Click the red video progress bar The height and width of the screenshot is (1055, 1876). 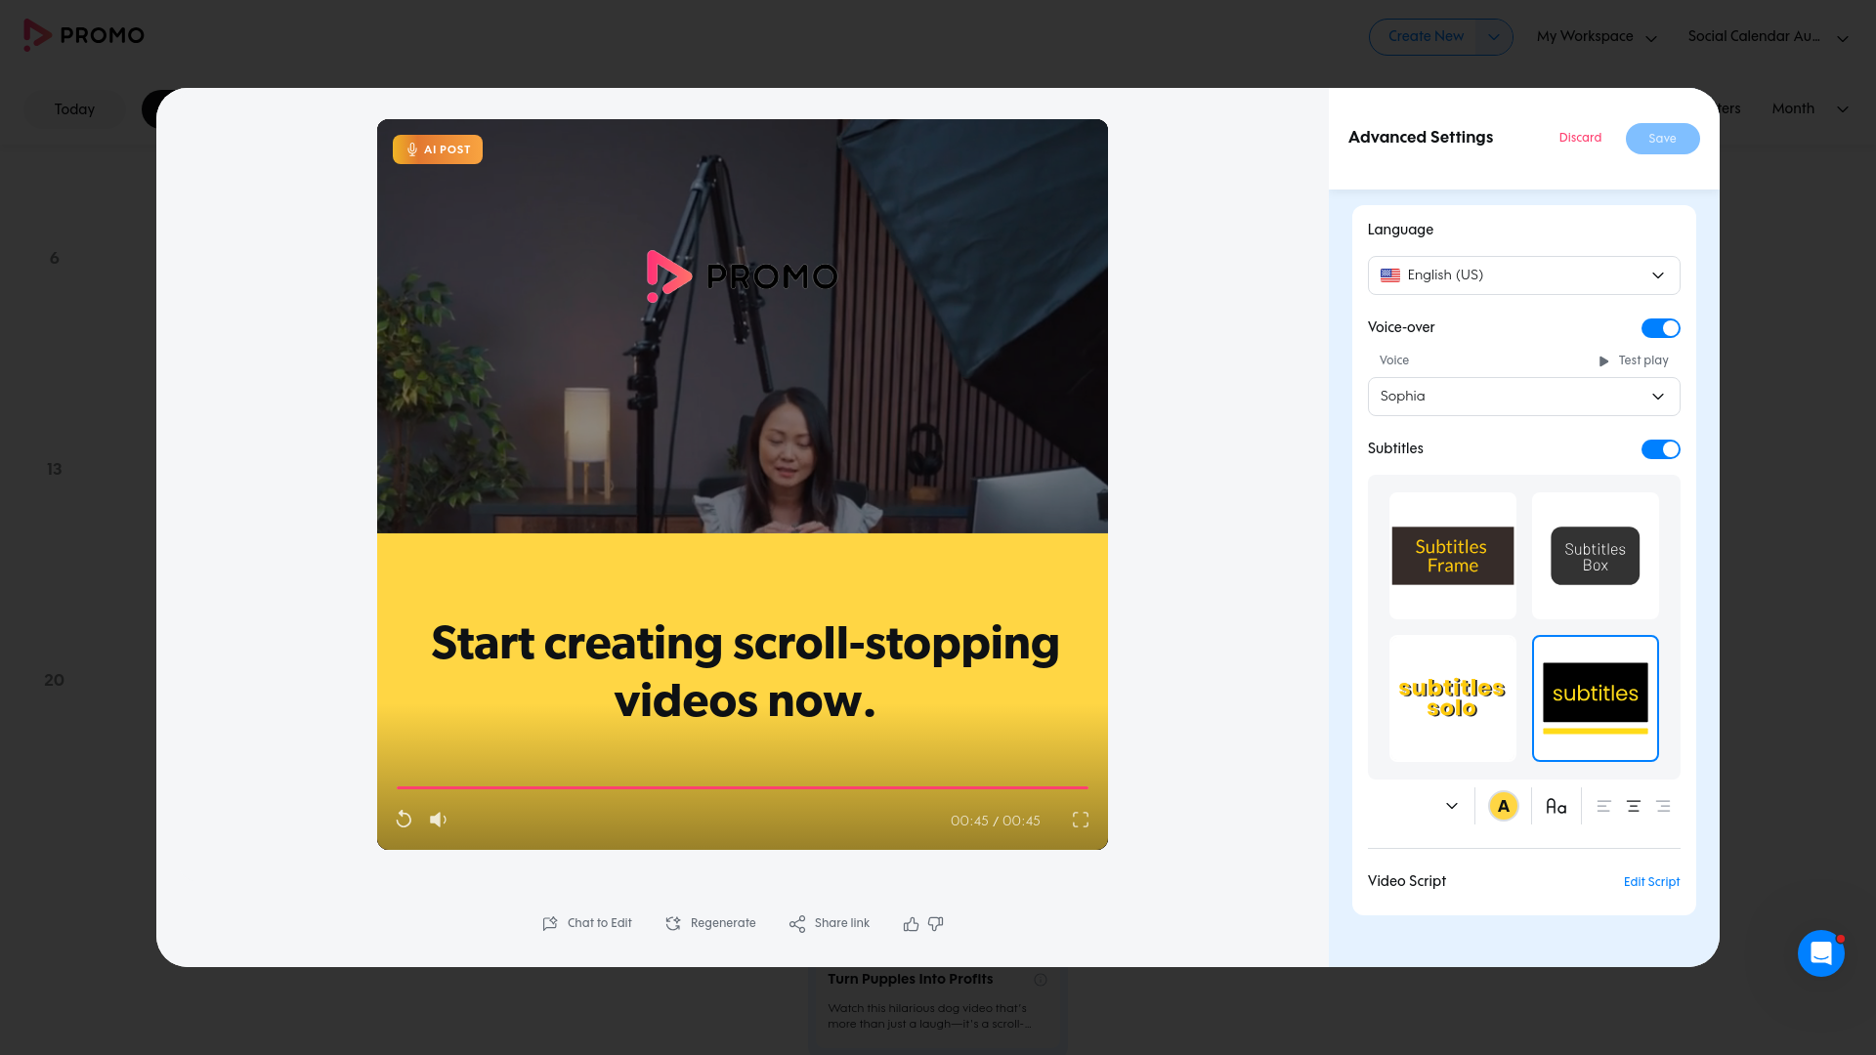[x=743, y=787]
